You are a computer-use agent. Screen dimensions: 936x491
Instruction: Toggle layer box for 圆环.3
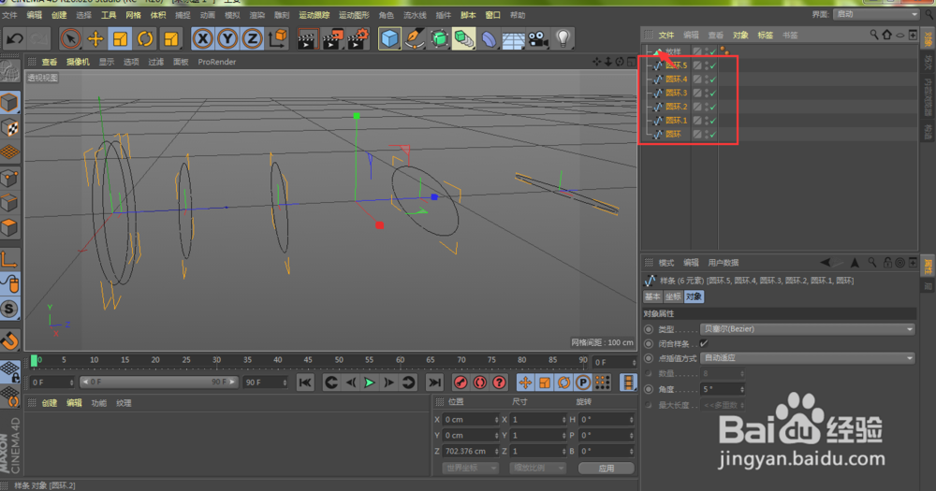[x=697, y=94]
